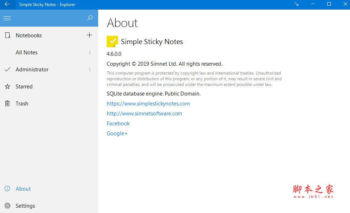Viewport: 350px width, 213px height.
Task: Visit the Facebook link
Action: click(118, 124)
